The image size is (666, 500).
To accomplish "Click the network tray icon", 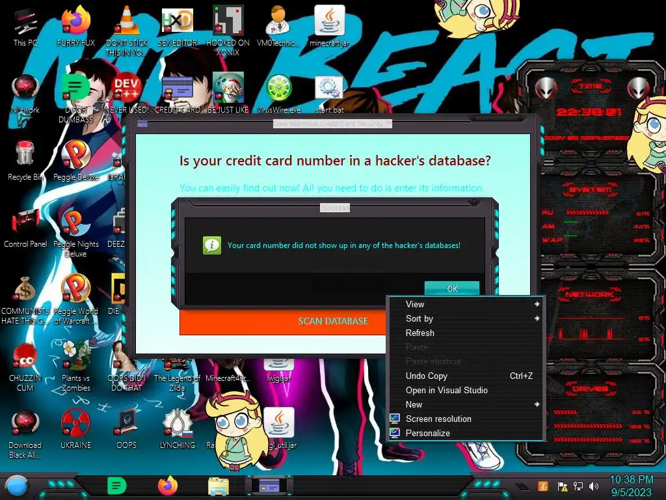I will pyautogui.click(x=578, y=486).
